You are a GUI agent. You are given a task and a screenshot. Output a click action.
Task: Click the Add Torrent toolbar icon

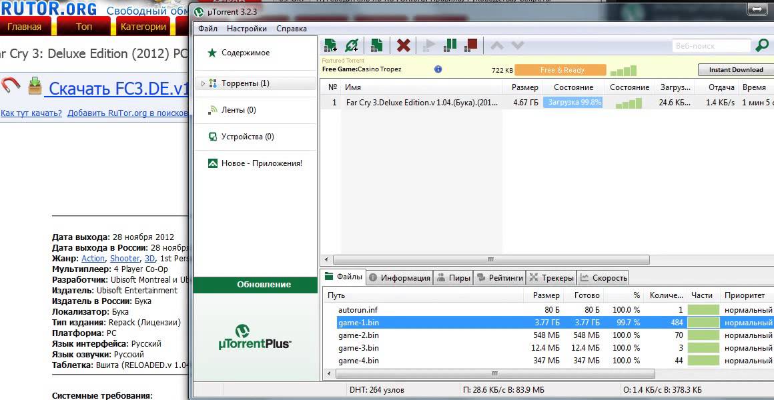(330, 45)
